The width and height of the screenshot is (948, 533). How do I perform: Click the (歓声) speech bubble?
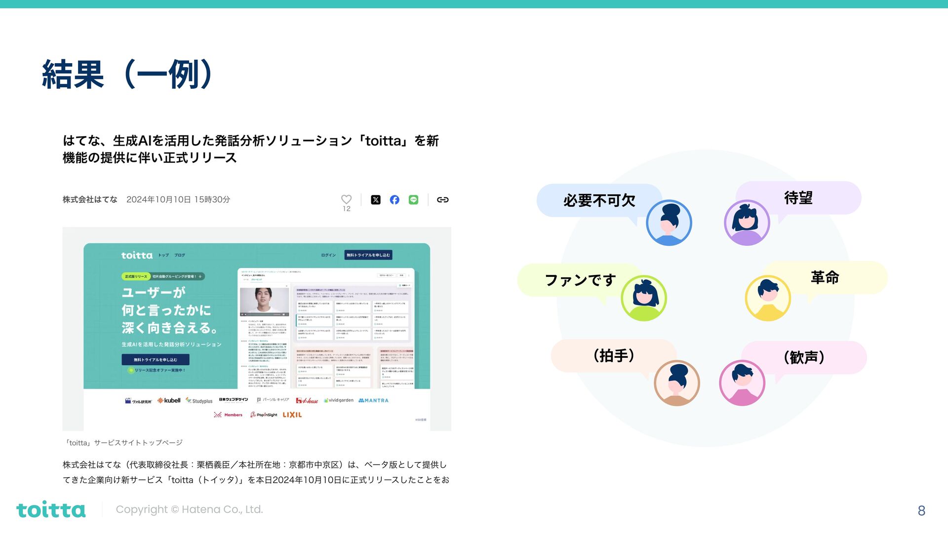(x=804, y=357)
